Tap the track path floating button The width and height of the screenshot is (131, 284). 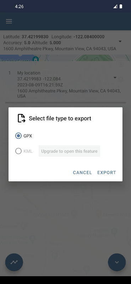(14, 262)
